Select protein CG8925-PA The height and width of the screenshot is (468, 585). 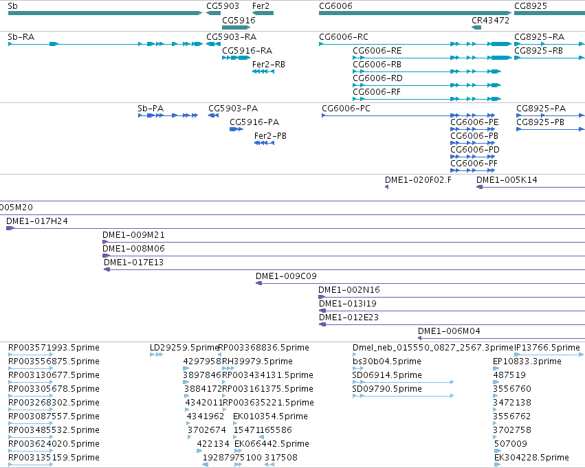(x=541, y=109)
